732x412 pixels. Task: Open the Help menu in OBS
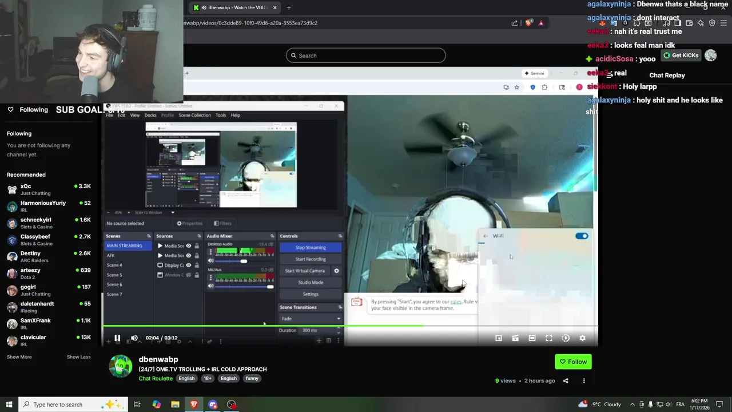coord(235,115)
